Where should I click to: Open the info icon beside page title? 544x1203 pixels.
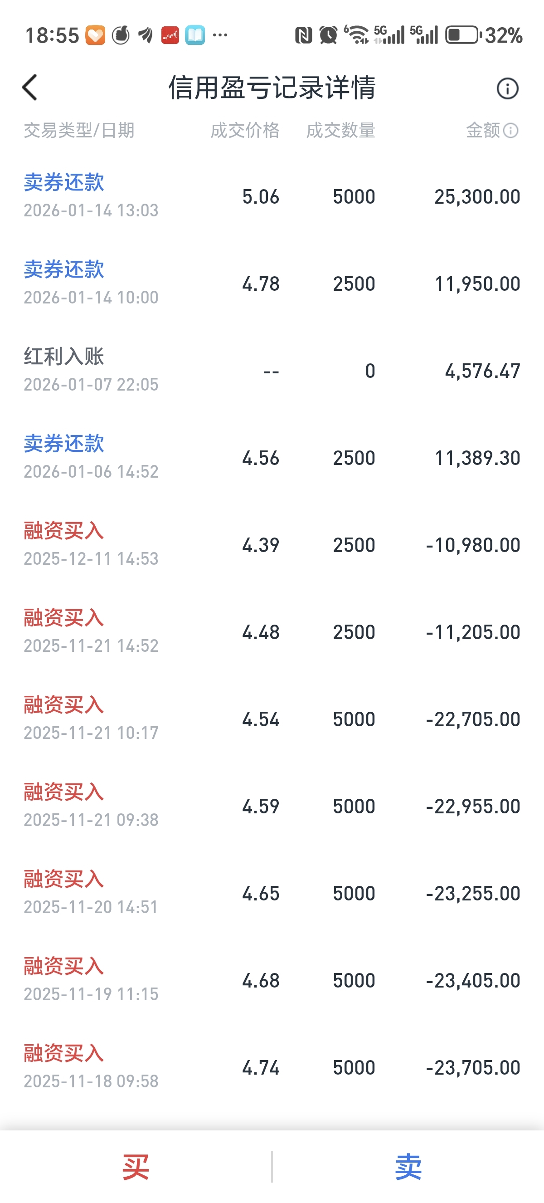tap(507, 88)
